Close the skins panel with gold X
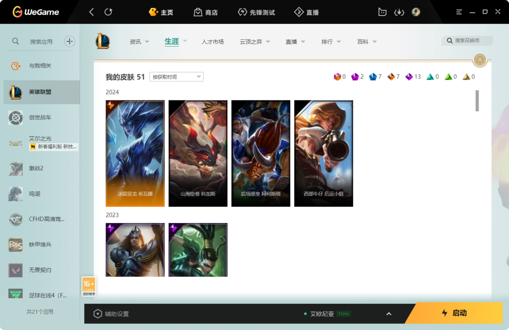This screenshot has height=330, width=509. pyautogui.click(x=480, y=59)
